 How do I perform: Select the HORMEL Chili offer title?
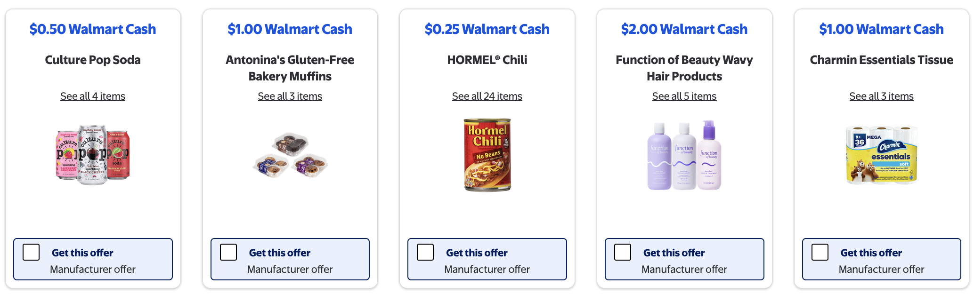tap(487, 60)
